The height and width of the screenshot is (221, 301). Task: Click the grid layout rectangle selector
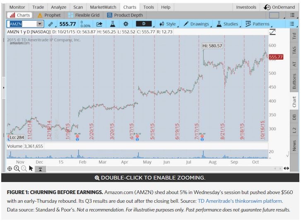coord(274,15)
